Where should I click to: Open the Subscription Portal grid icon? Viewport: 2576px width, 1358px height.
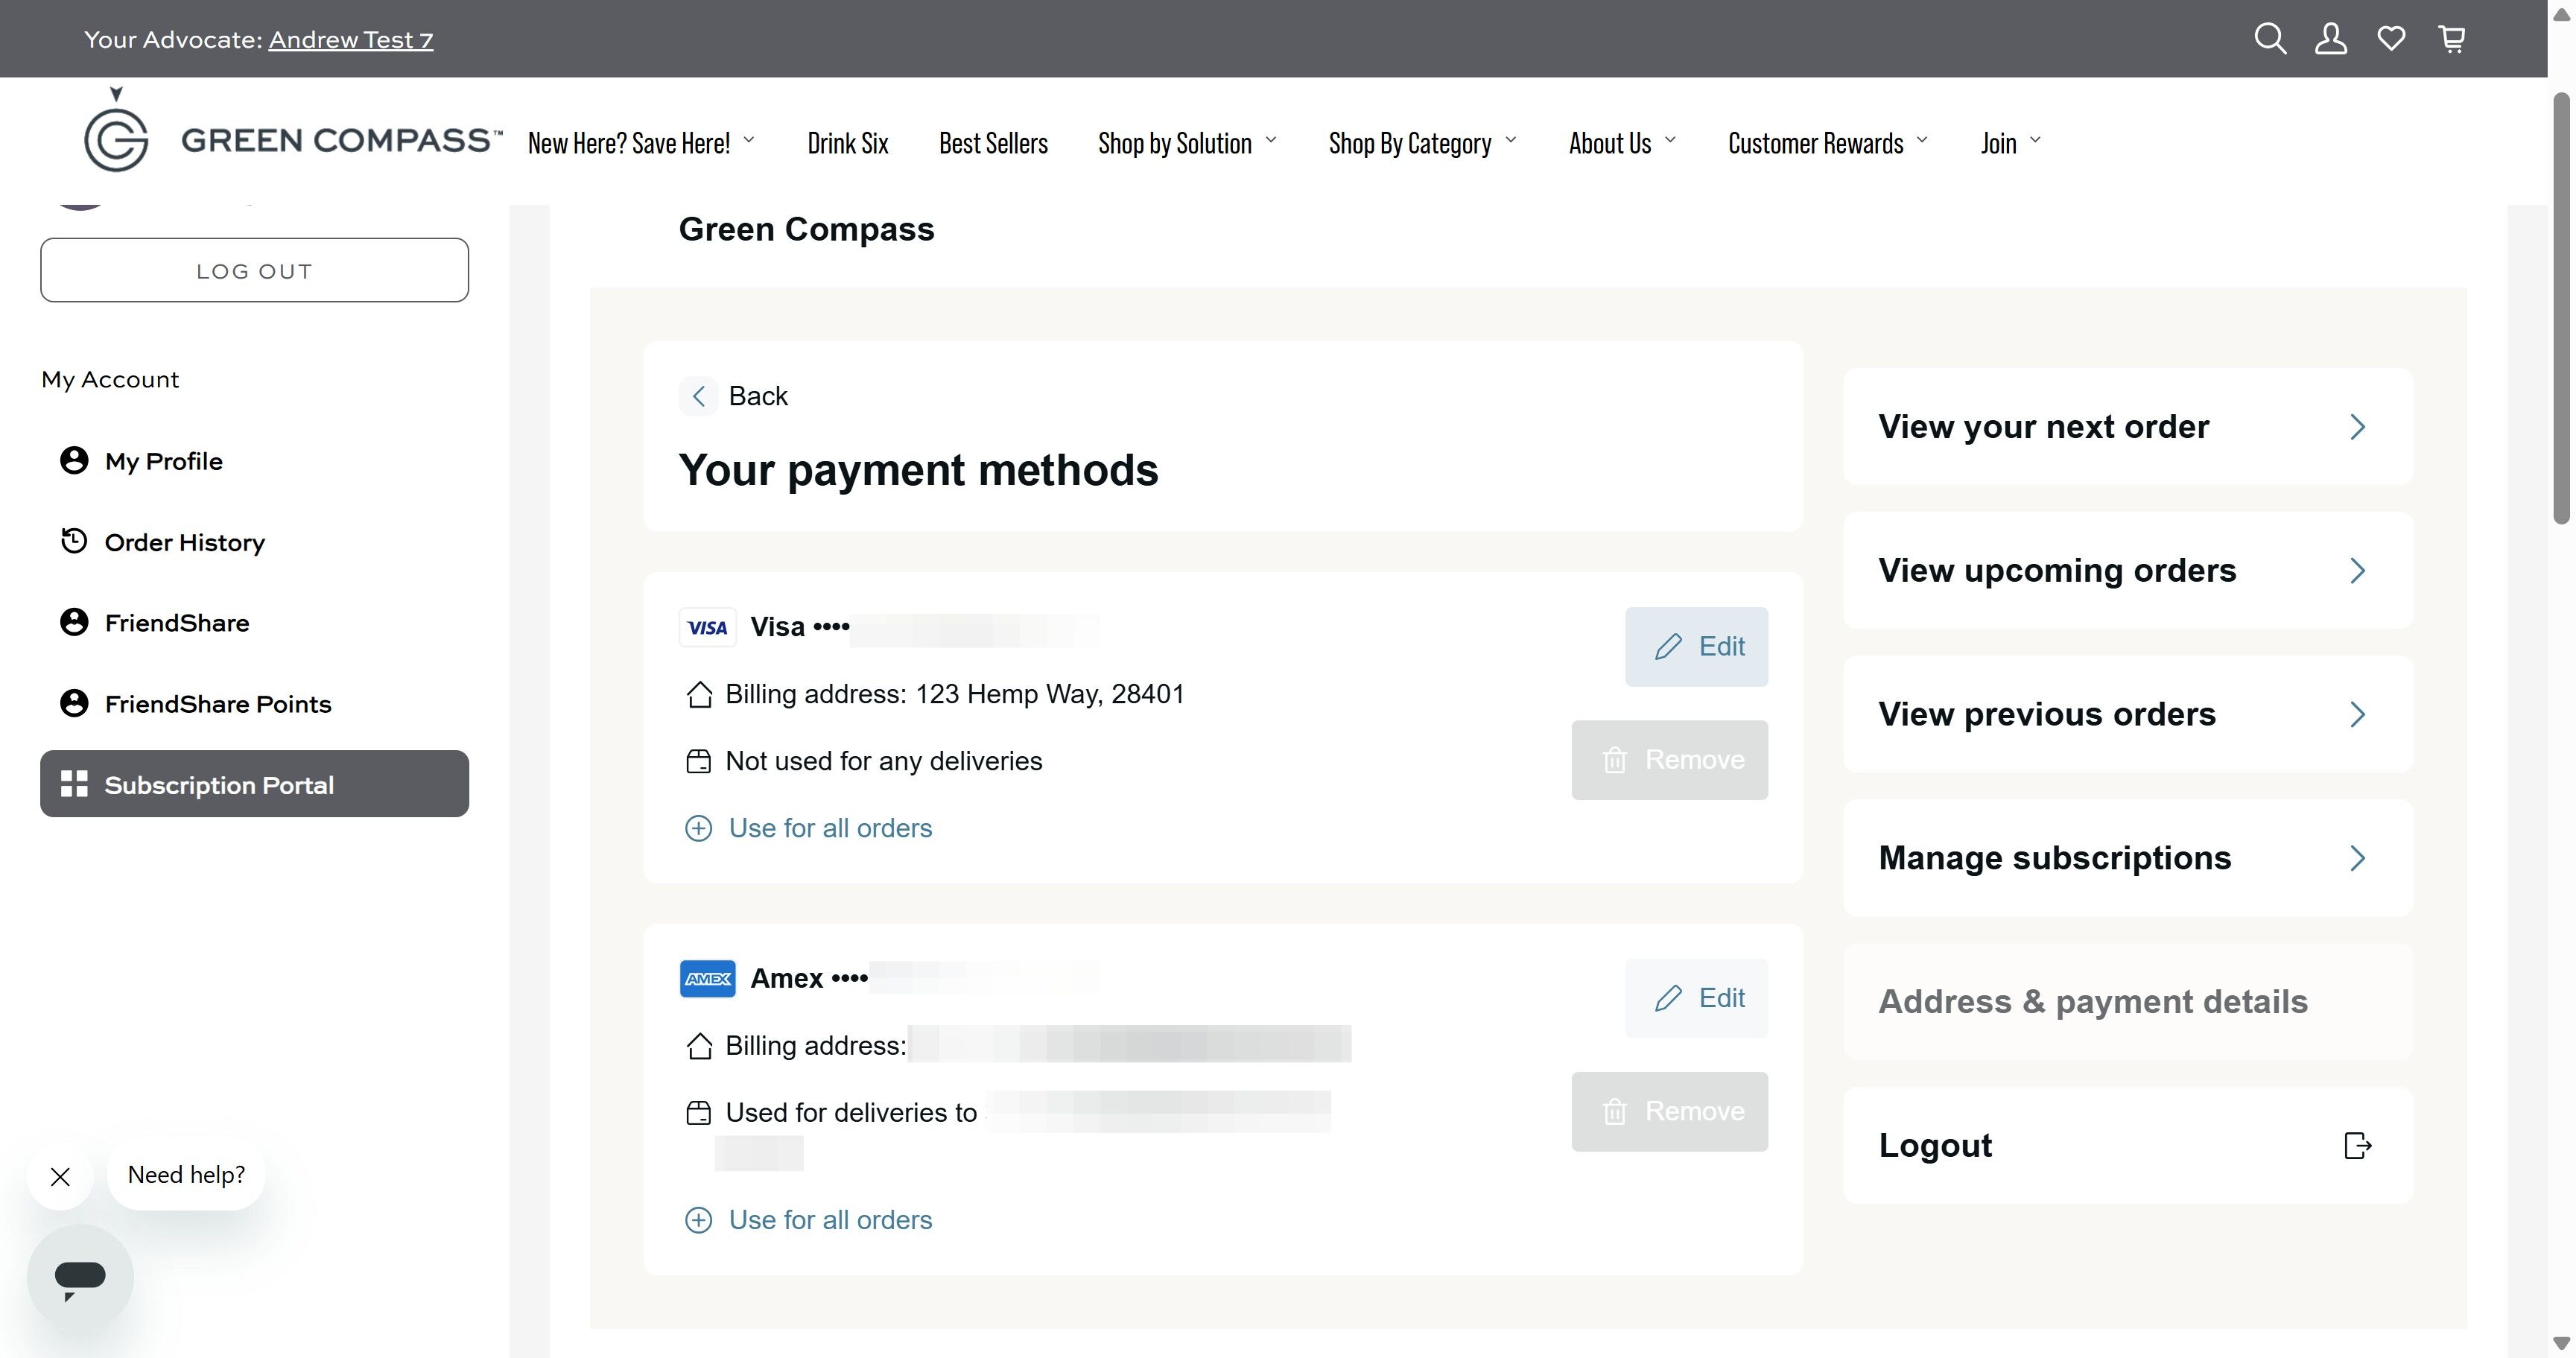74,784
